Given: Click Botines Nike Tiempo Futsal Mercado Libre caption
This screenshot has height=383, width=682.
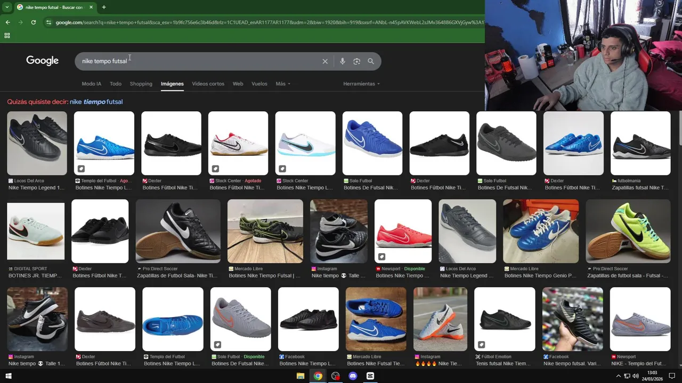Looking at the screenshot, I should pyautogui.click(x=264, y=276).
